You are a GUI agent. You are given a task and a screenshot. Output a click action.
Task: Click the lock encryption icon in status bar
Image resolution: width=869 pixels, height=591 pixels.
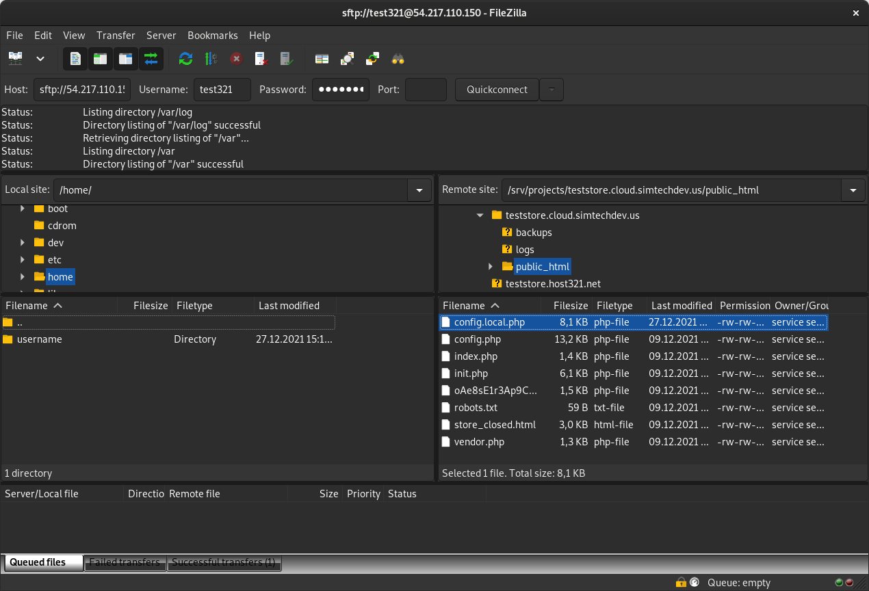[x=681, y=583]
